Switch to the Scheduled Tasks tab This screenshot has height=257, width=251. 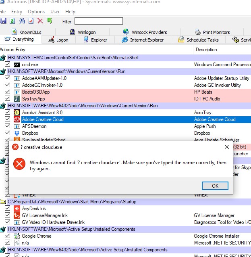(x=198, y=40)
